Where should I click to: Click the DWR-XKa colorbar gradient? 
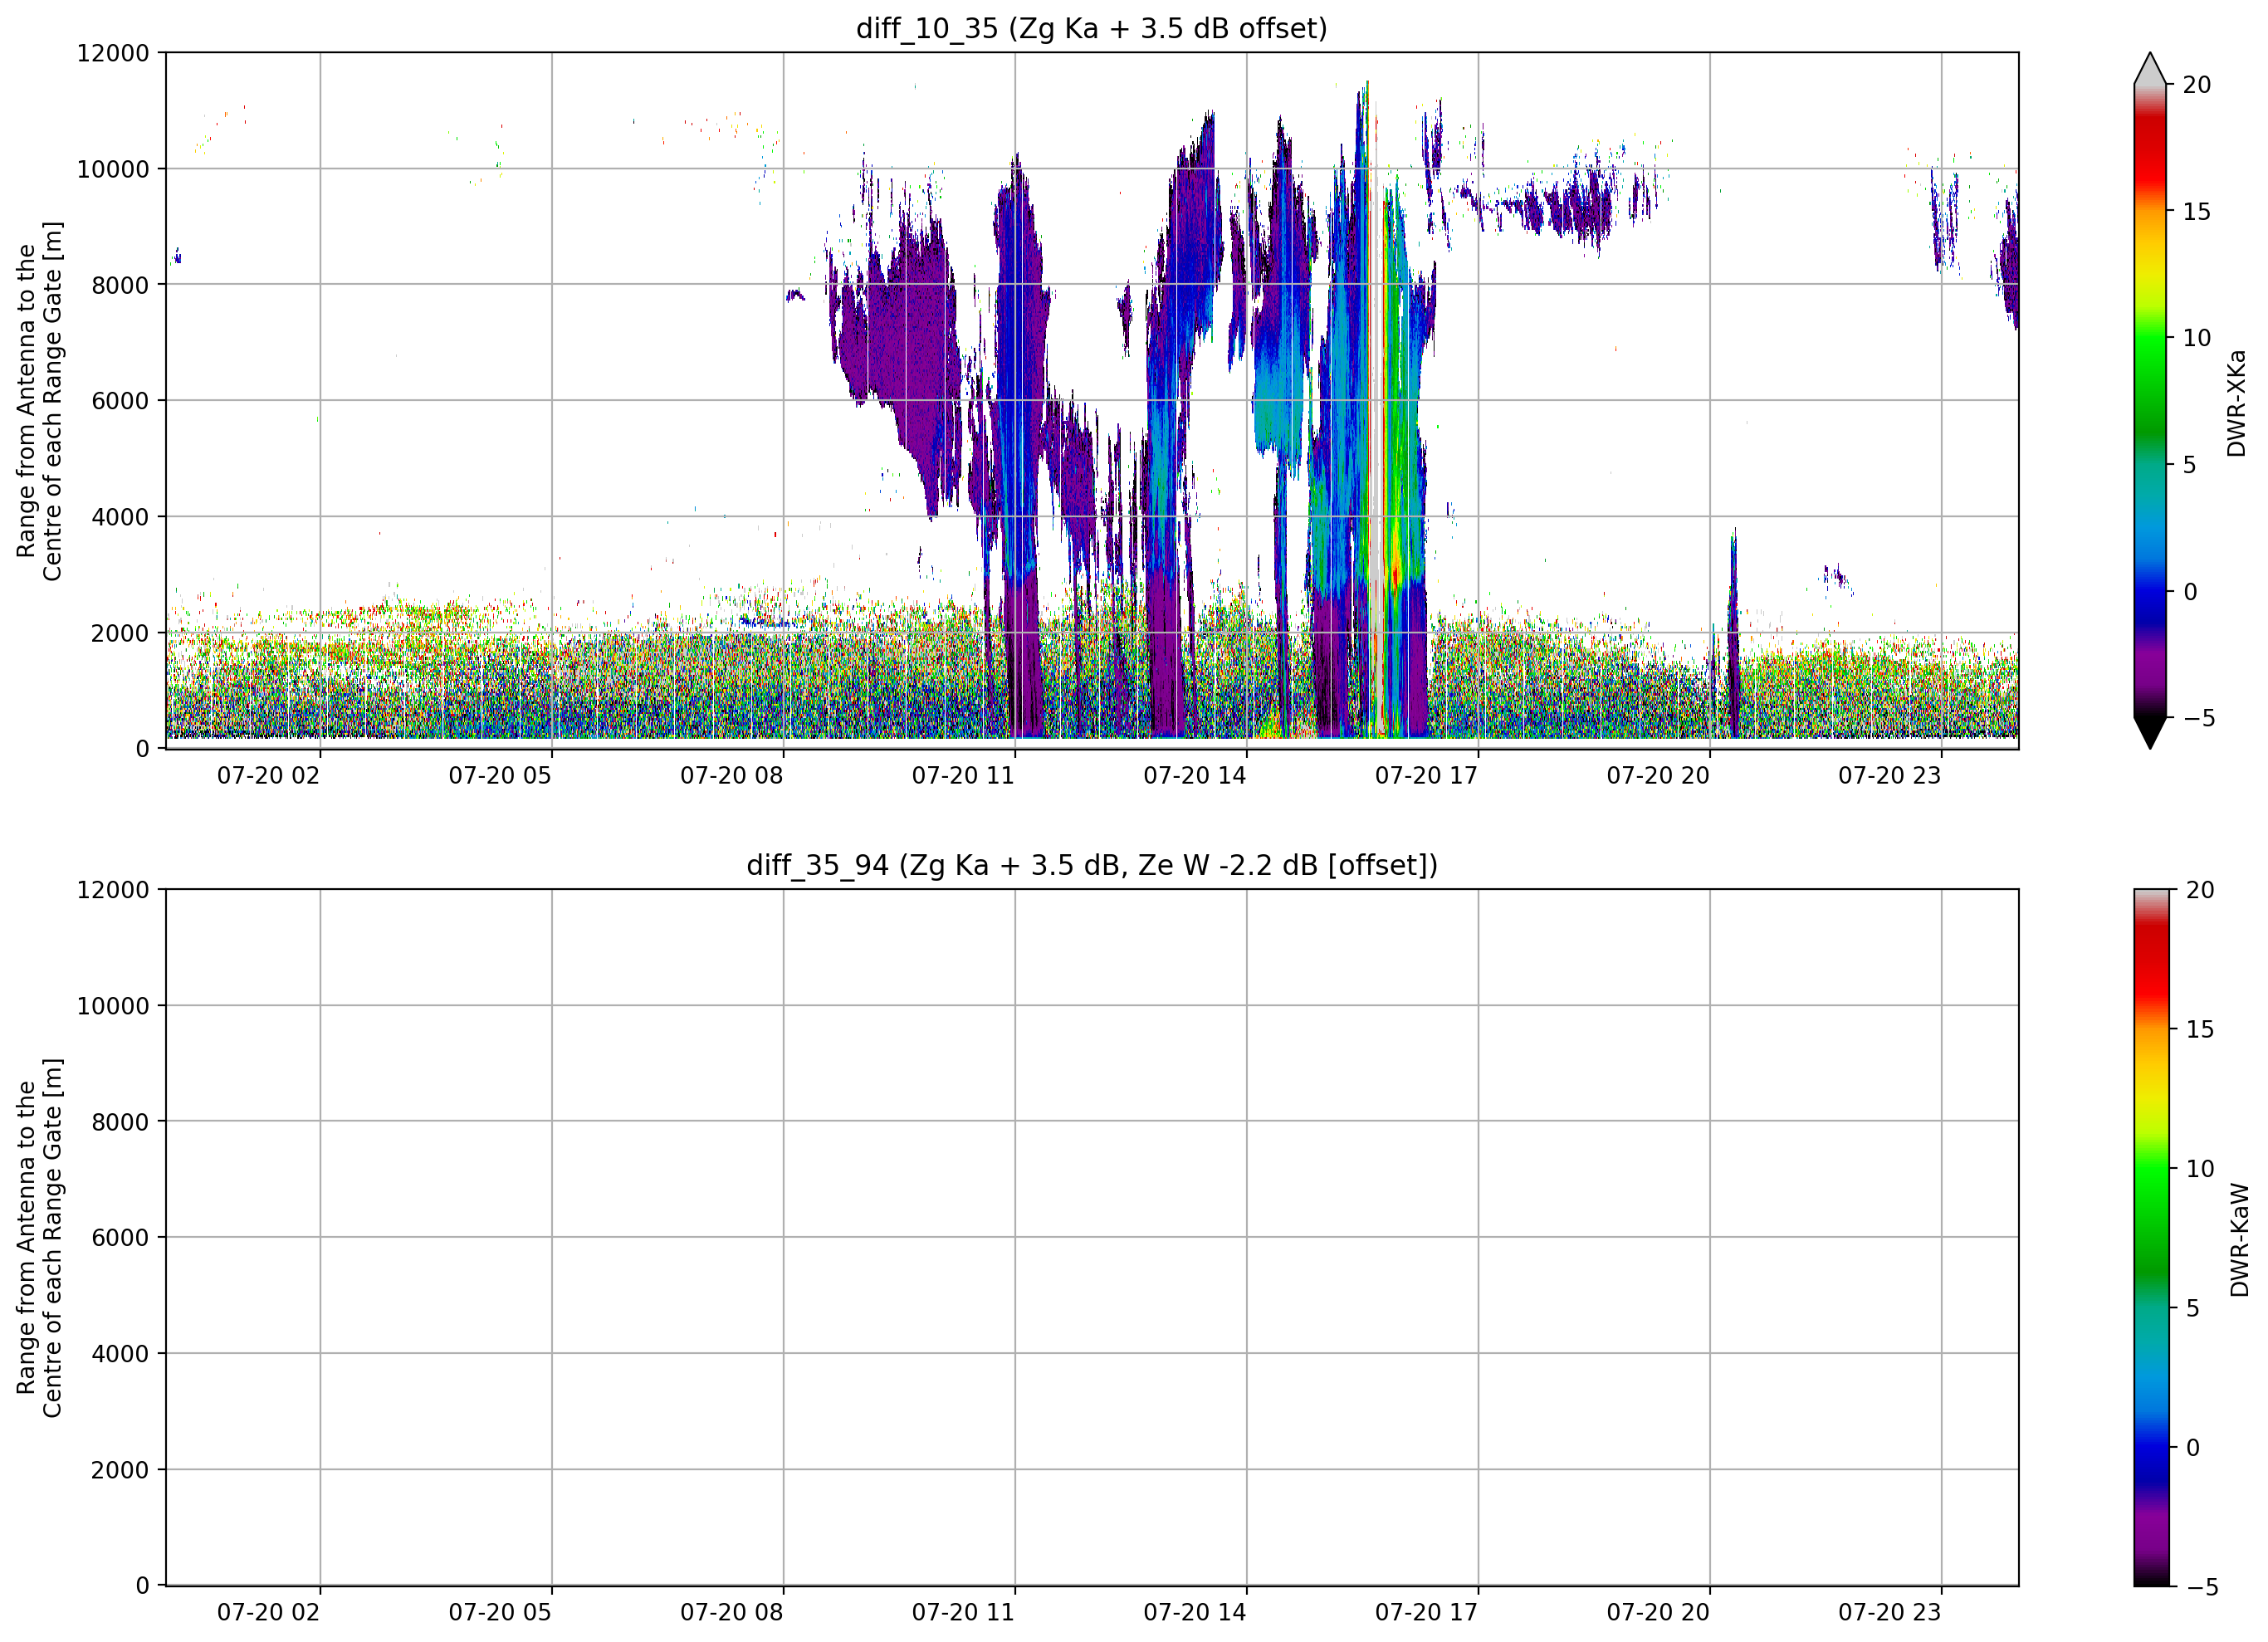(2149, 401)
